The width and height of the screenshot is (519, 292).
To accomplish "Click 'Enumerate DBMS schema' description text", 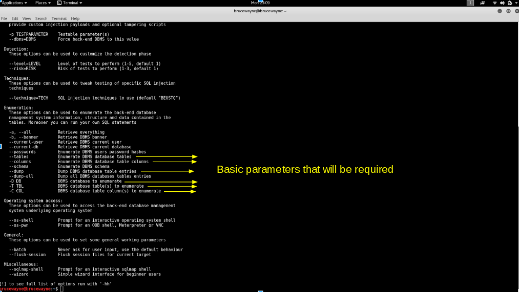I will pyautogui.click(x=84, y=167).
